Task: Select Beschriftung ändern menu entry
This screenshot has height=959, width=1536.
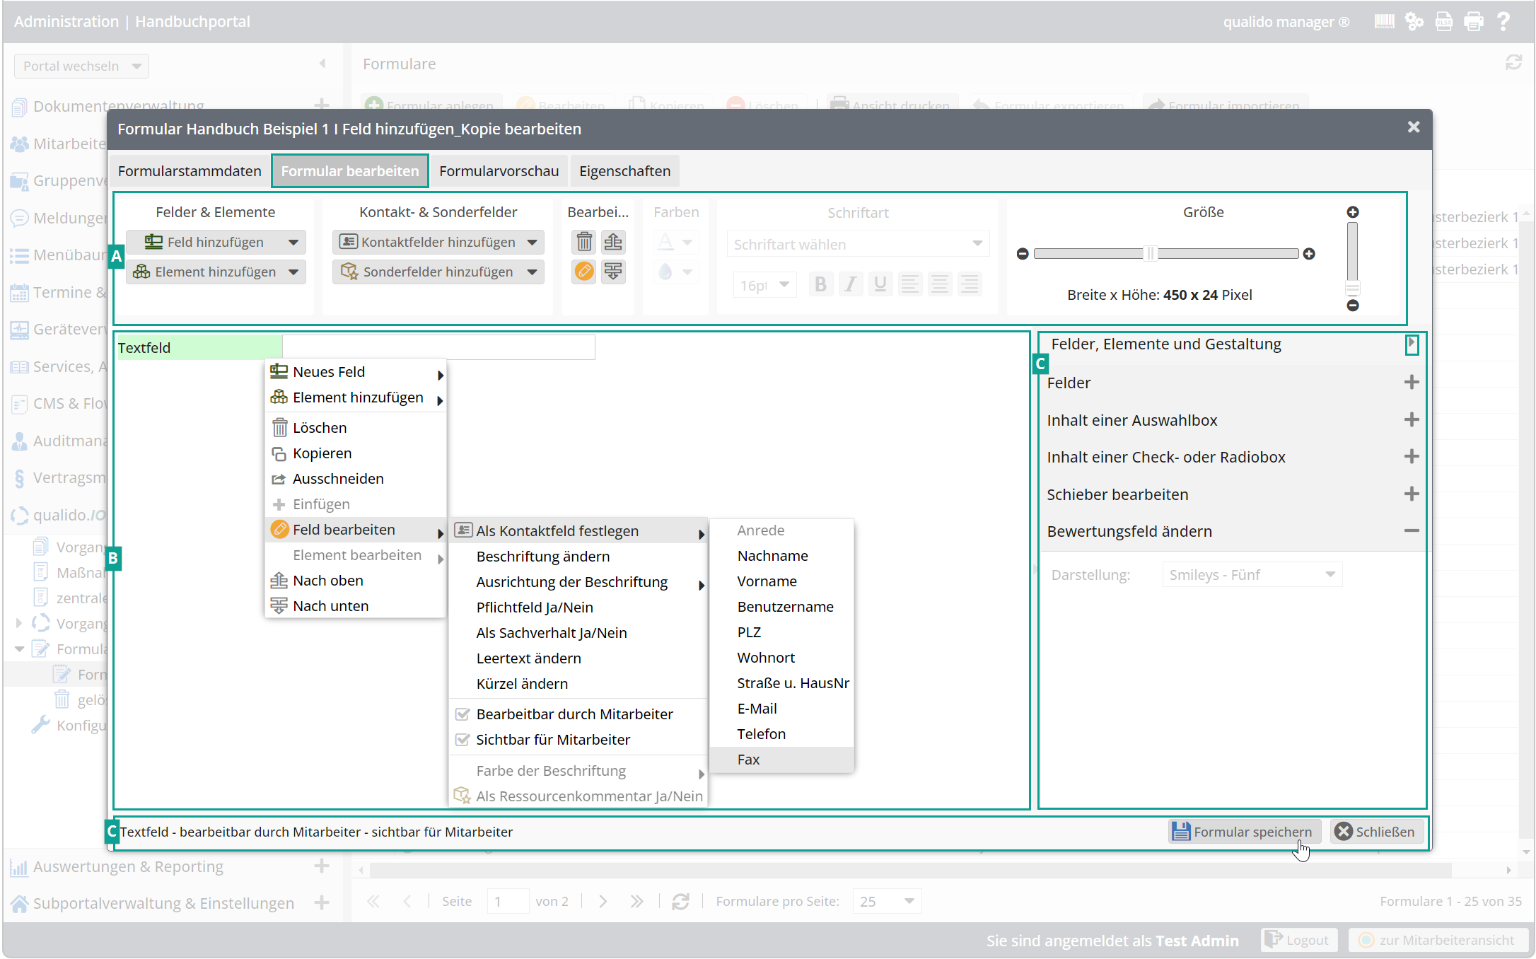Action: point(578,557)
